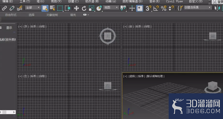The height and width of the screenshot is (119, 223).
Task: Toggle Percent Snap
Action: [164, 8]
